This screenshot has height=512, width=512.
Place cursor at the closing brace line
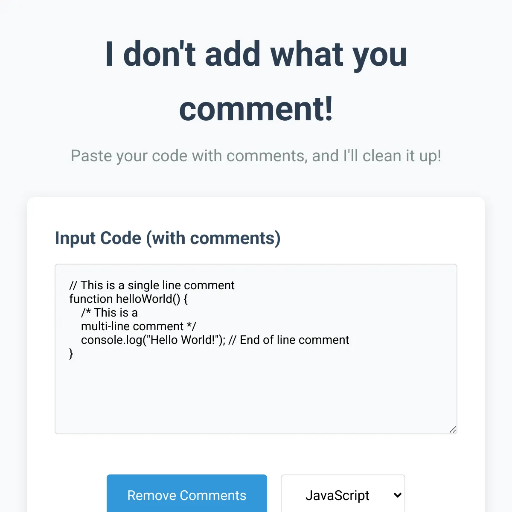[x=71, y=353]
